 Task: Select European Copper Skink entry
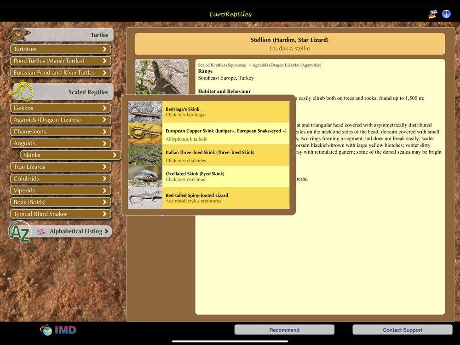pos(209,133)
